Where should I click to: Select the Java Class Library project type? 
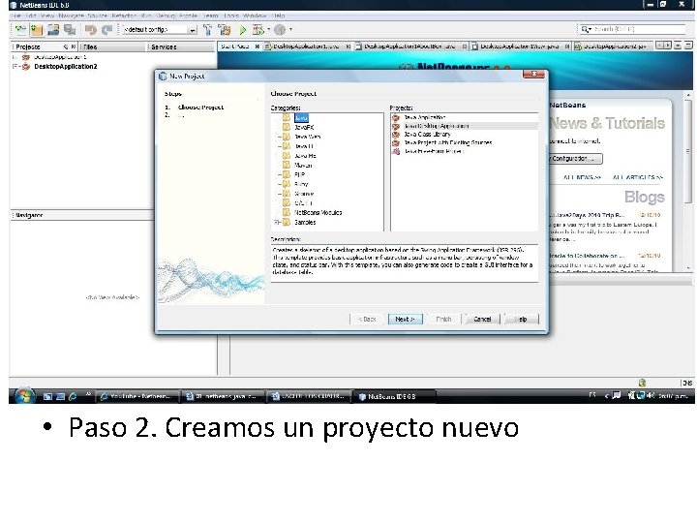[427, 135]
